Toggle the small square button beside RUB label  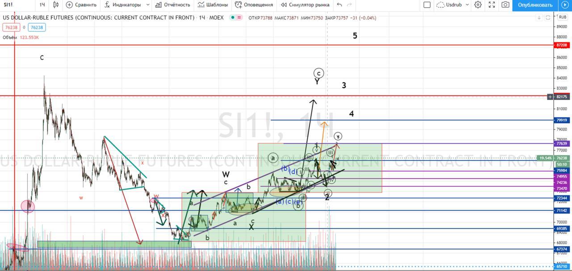tap(548, 17)
